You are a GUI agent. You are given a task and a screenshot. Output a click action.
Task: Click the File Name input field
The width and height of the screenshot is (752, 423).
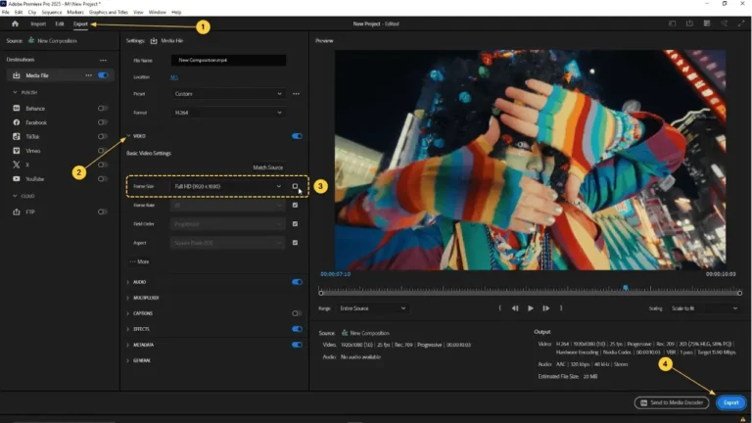pos(228,60)
